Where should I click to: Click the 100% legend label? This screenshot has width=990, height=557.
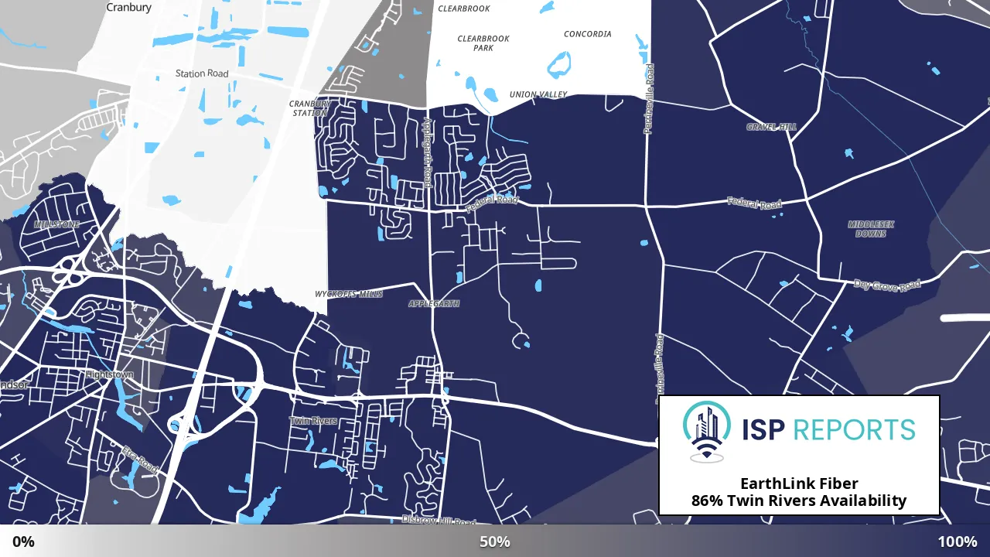click(958, 542)
